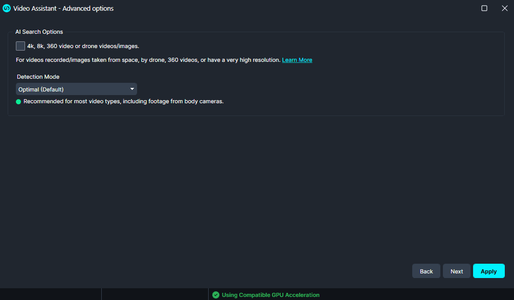Maximize the Advanced options window
This screenshot has width=514, height=300.
tap(484, 8)
